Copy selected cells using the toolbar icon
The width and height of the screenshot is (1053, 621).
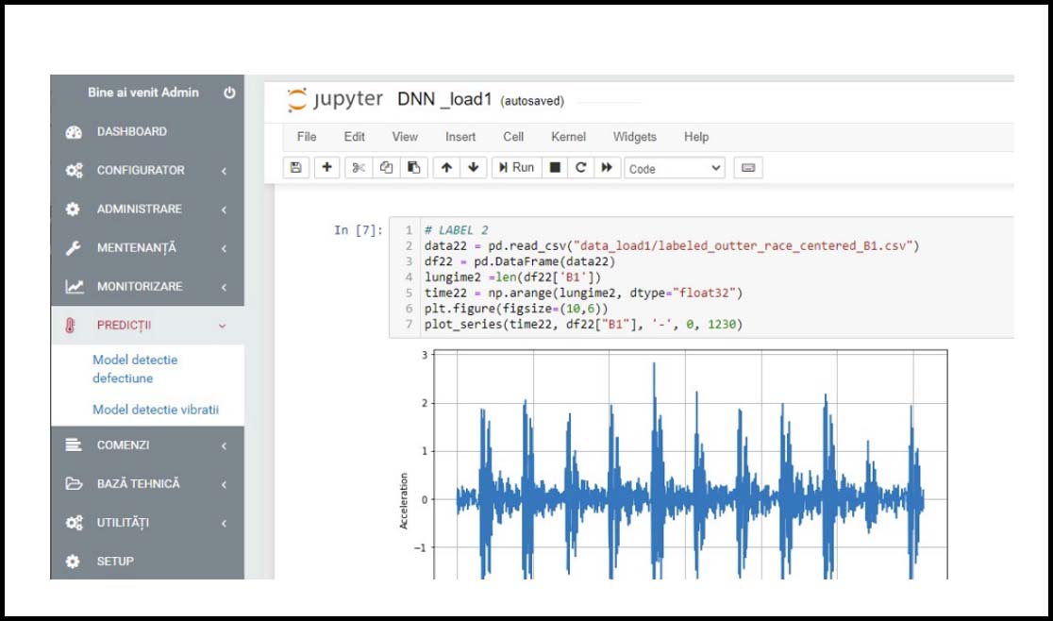(386, 167)
